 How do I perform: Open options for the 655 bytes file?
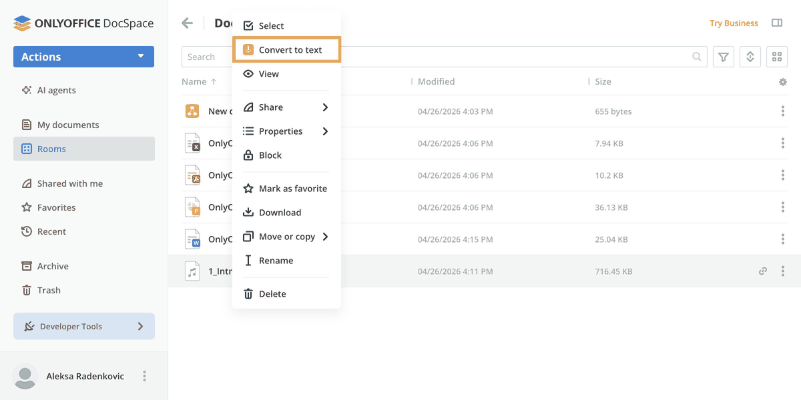click(783, 111)
